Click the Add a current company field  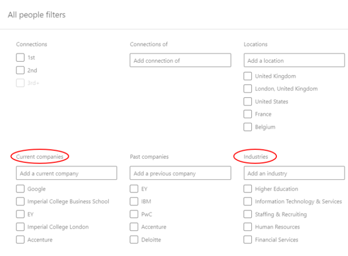(66, 173)
